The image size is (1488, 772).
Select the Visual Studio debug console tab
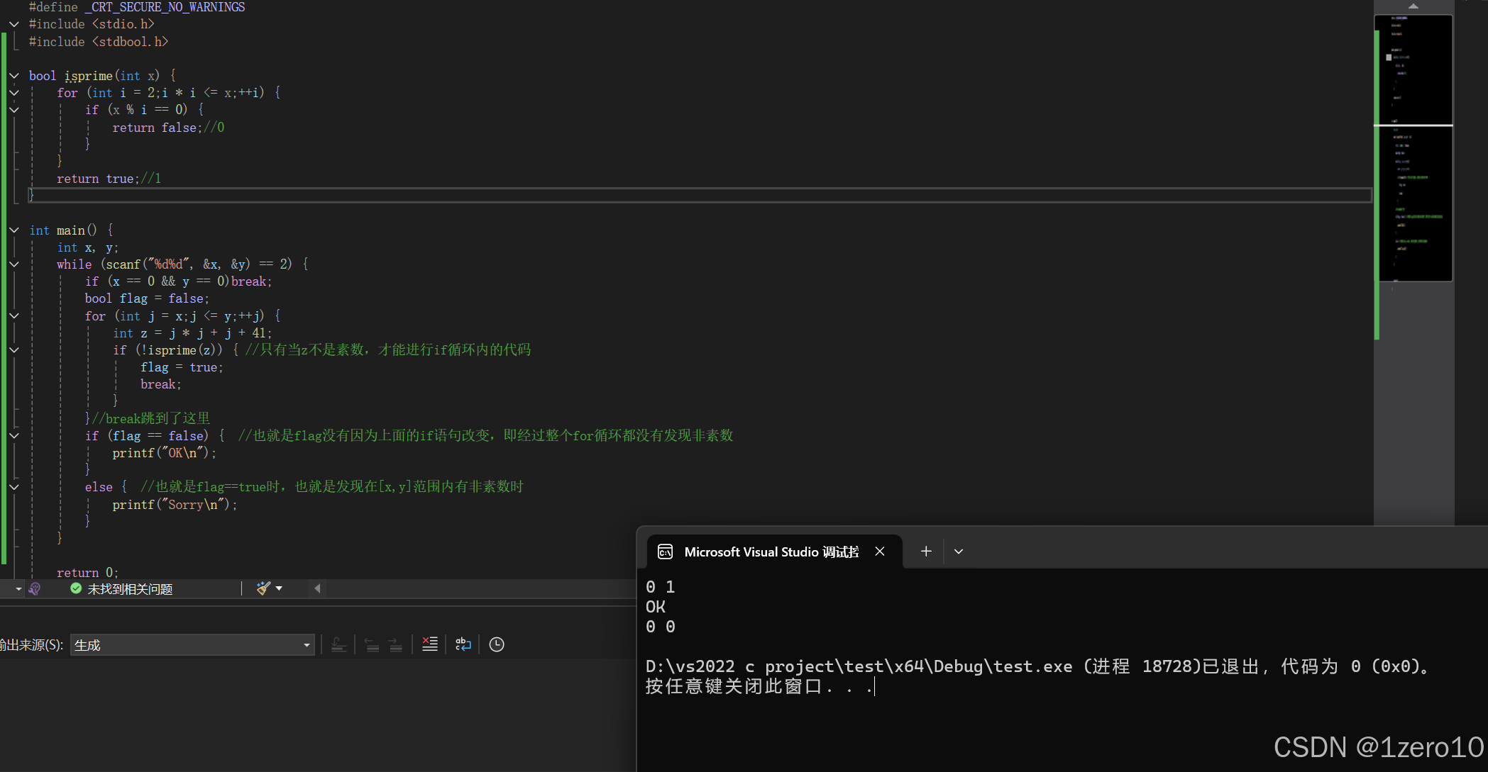[x=770, y=552]
